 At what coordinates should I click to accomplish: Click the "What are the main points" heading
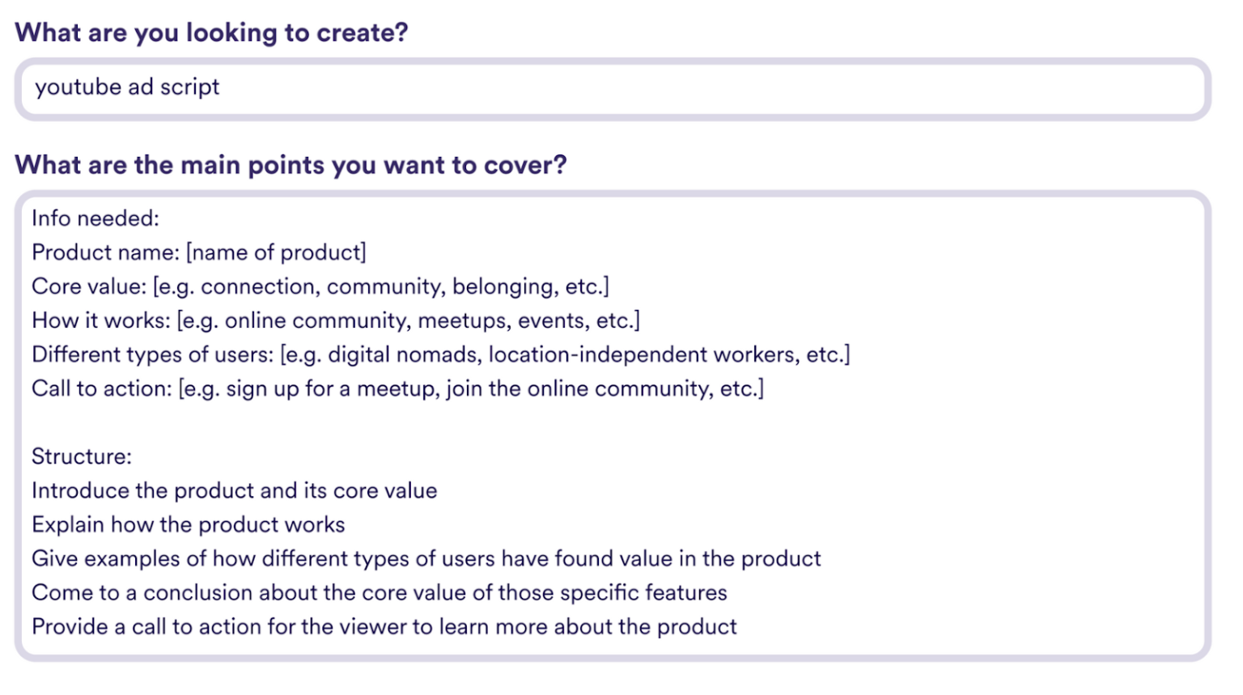(291, 165)
